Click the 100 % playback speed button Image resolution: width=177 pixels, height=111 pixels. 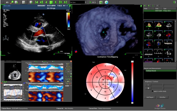click(93, 2)
